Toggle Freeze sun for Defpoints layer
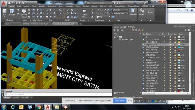The height and width of the screenshot is (110, 195). point(170,60)
